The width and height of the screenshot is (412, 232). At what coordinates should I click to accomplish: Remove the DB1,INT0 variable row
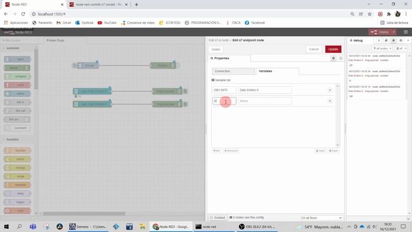(x=330, y=90)
